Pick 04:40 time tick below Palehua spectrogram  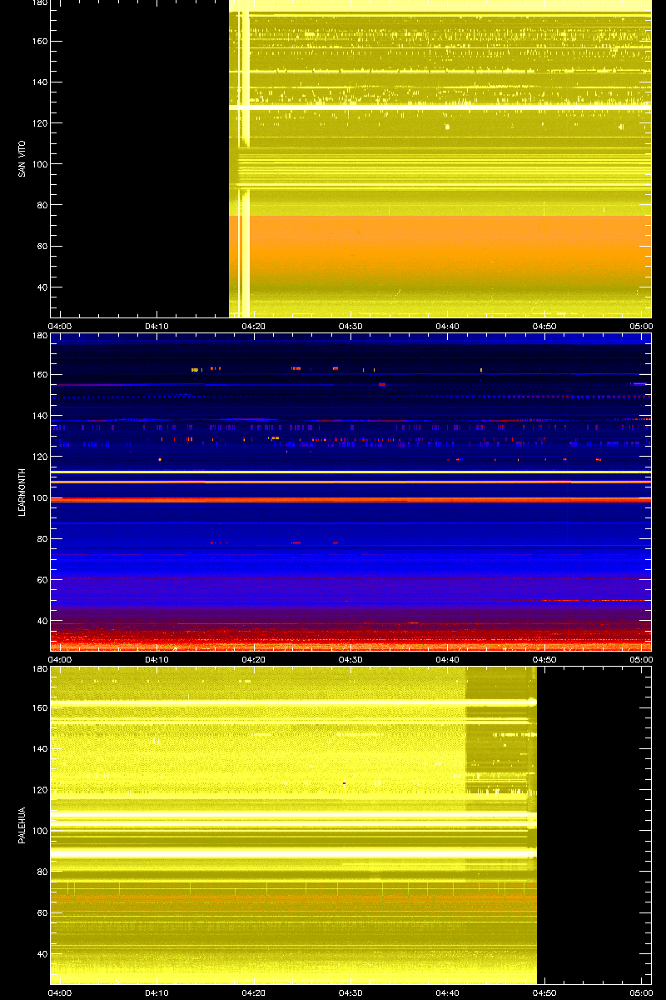(x=448, y=992)
